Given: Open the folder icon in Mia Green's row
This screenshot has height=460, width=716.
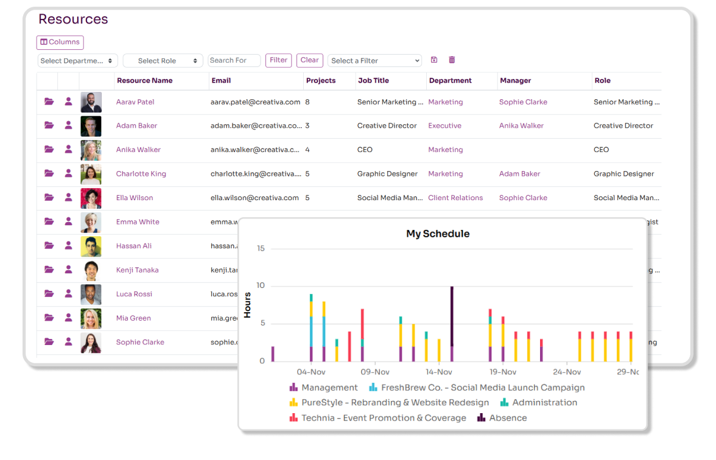Looking at the screenshot, I should coord(49,318).
